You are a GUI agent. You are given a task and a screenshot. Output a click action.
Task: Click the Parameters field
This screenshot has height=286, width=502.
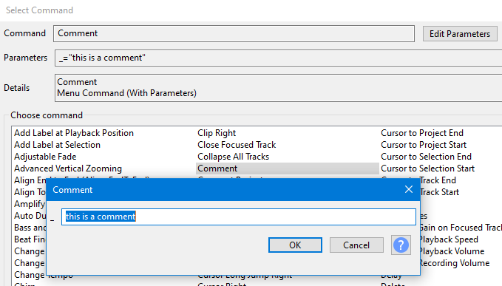pyautogui.click(x=278, y=58)
